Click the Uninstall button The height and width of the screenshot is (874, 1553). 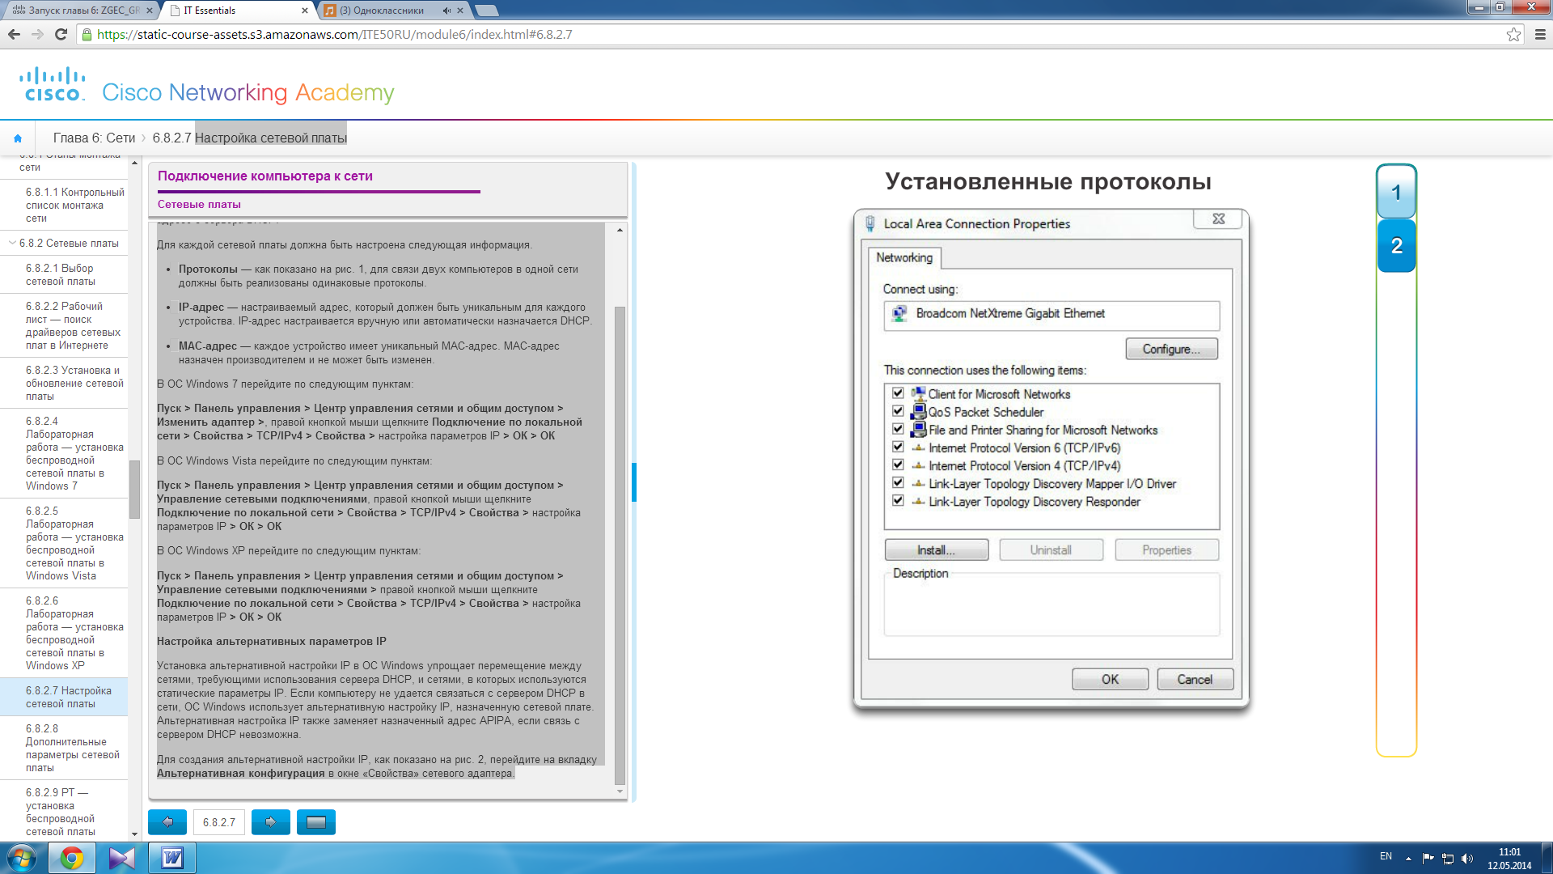click(1051, 550)
